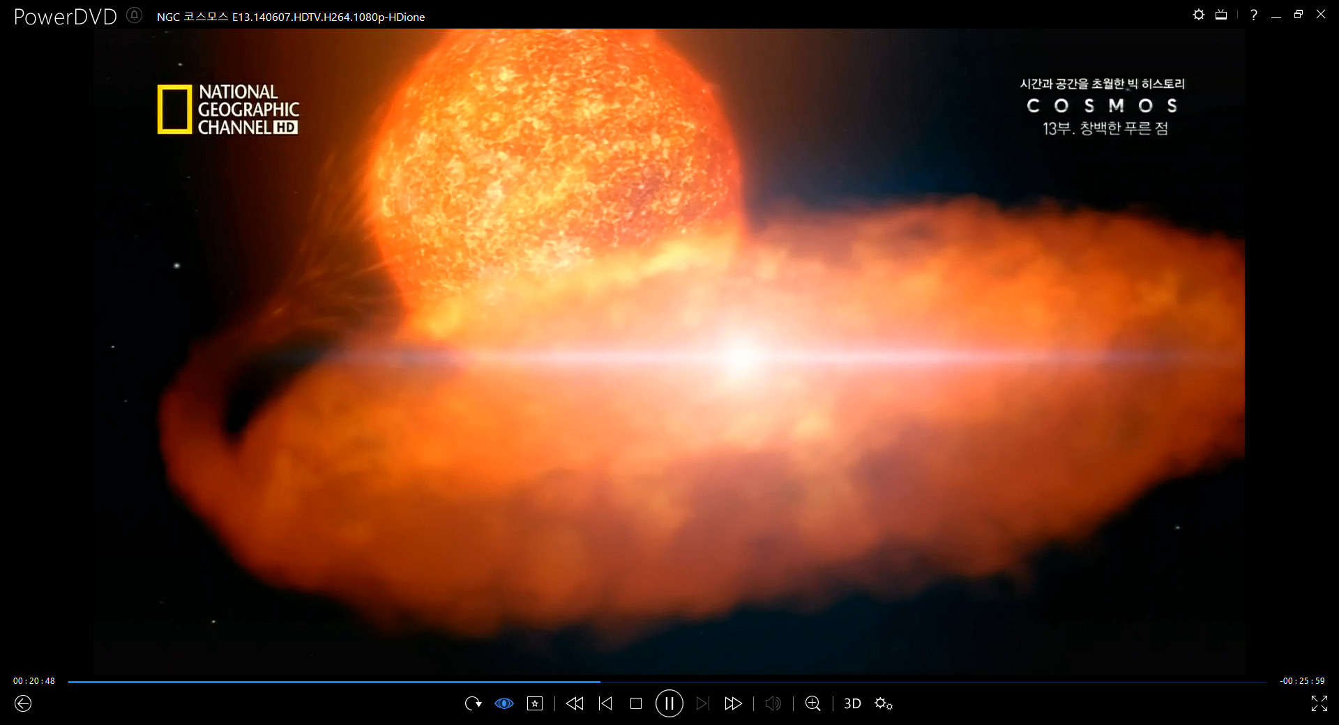This screenshot has height=725, width=1339.
Task: Enter fullscreen mode
Action: coord(1319,703)
